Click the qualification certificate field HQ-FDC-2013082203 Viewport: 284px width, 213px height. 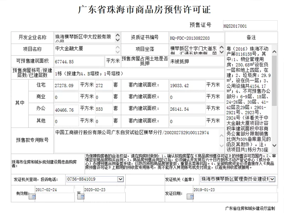point(197,38)
